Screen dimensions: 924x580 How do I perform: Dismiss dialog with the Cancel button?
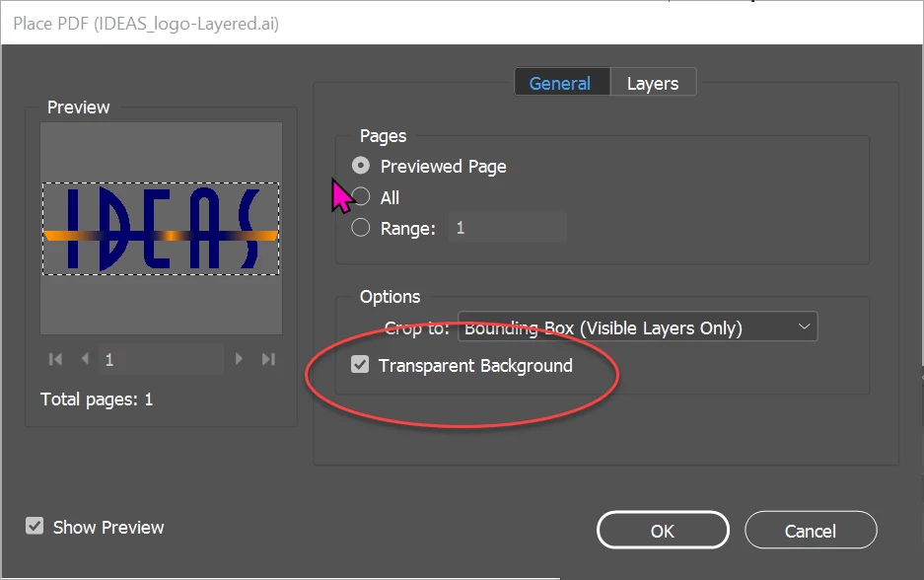point(811,530)
